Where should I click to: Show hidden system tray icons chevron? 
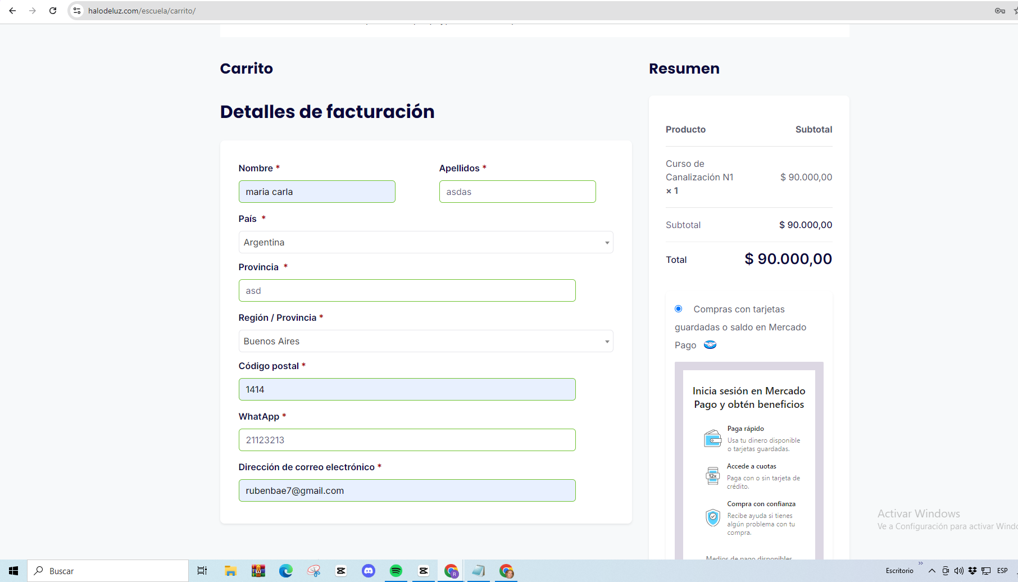[x=931, y=571]
